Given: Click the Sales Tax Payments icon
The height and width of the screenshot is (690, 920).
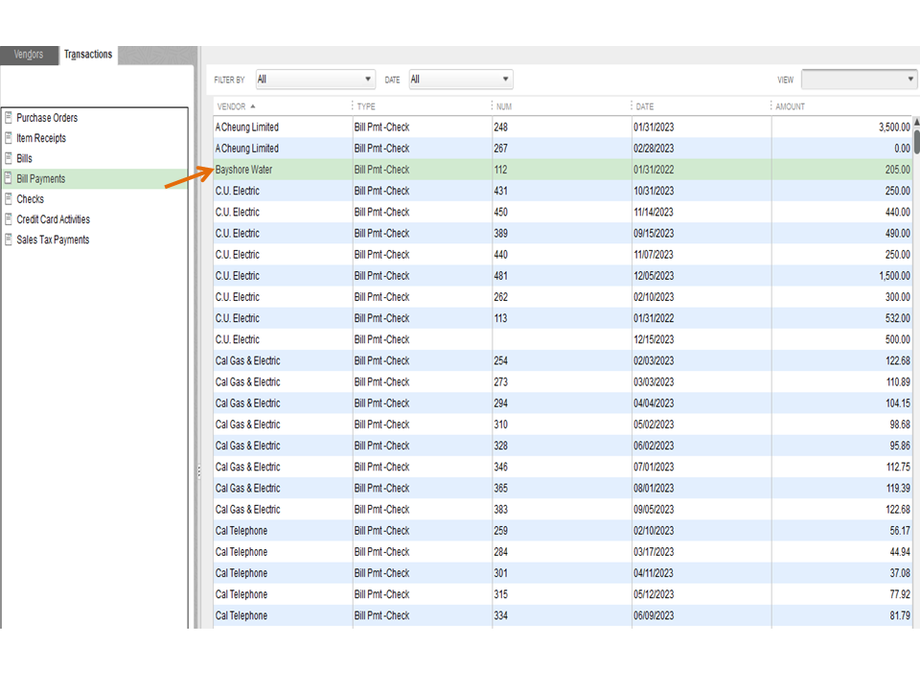Looking at the screenshot, I should [x=9, y=240].
